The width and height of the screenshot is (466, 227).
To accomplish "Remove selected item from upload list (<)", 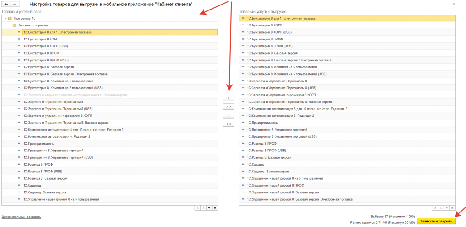I will point(228,115).
